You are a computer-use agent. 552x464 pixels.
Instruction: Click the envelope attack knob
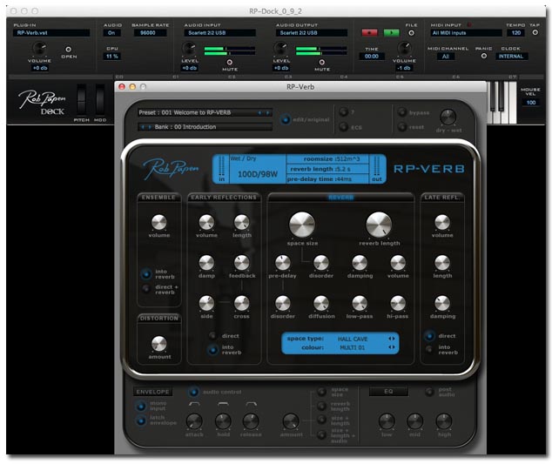click(x=194, y=421)
